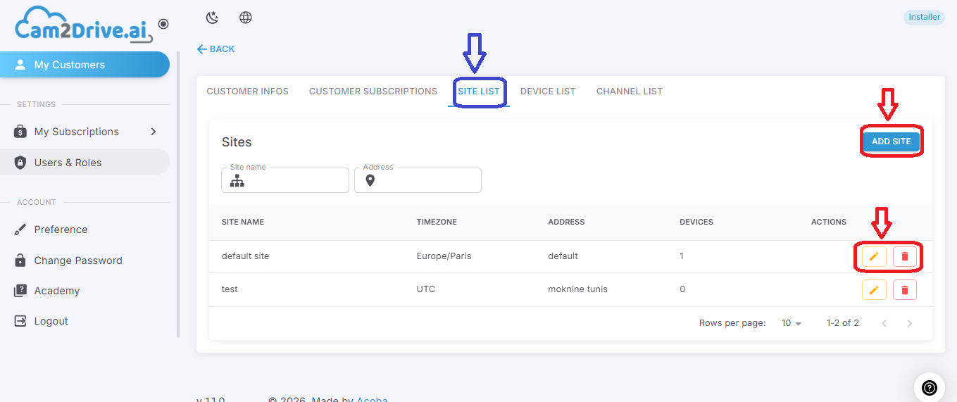The image size is (957, 402).
Task: Delete the default site trash icon
Action: [905, 256]
